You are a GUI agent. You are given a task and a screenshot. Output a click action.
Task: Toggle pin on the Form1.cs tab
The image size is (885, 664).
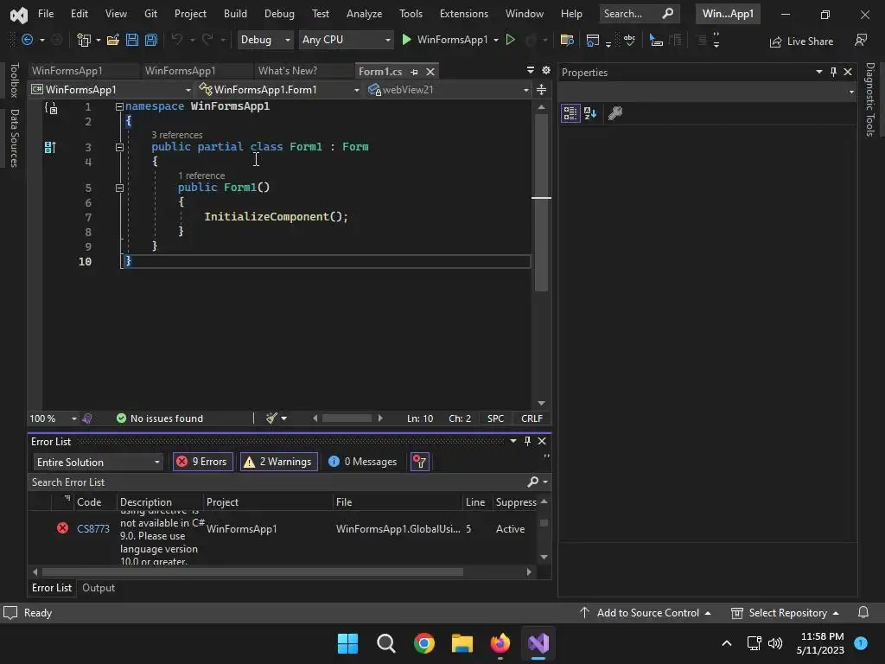pos(414,72)
